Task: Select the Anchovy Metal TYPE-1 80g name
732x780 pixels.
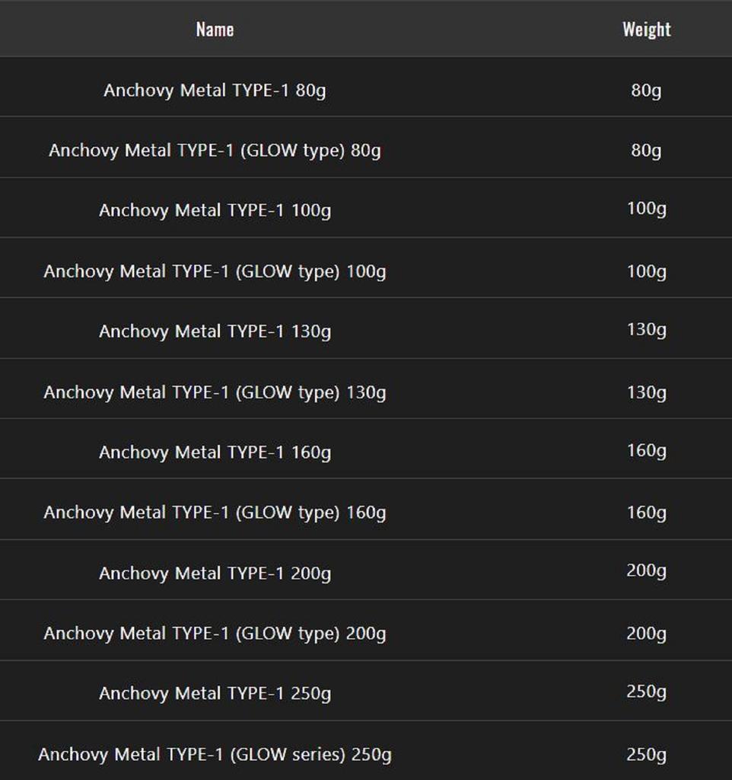Action: coord(215,90)
